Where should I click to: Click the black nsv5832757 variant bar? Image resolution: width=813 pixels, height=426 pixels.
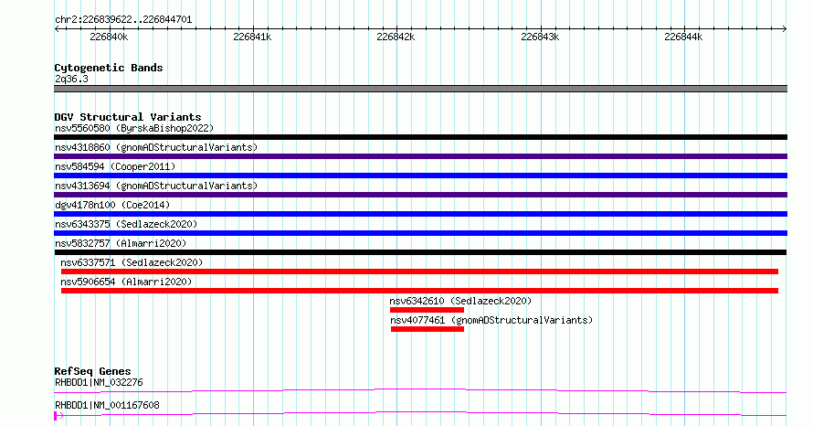pyautogui.click(x=420, y=252)
